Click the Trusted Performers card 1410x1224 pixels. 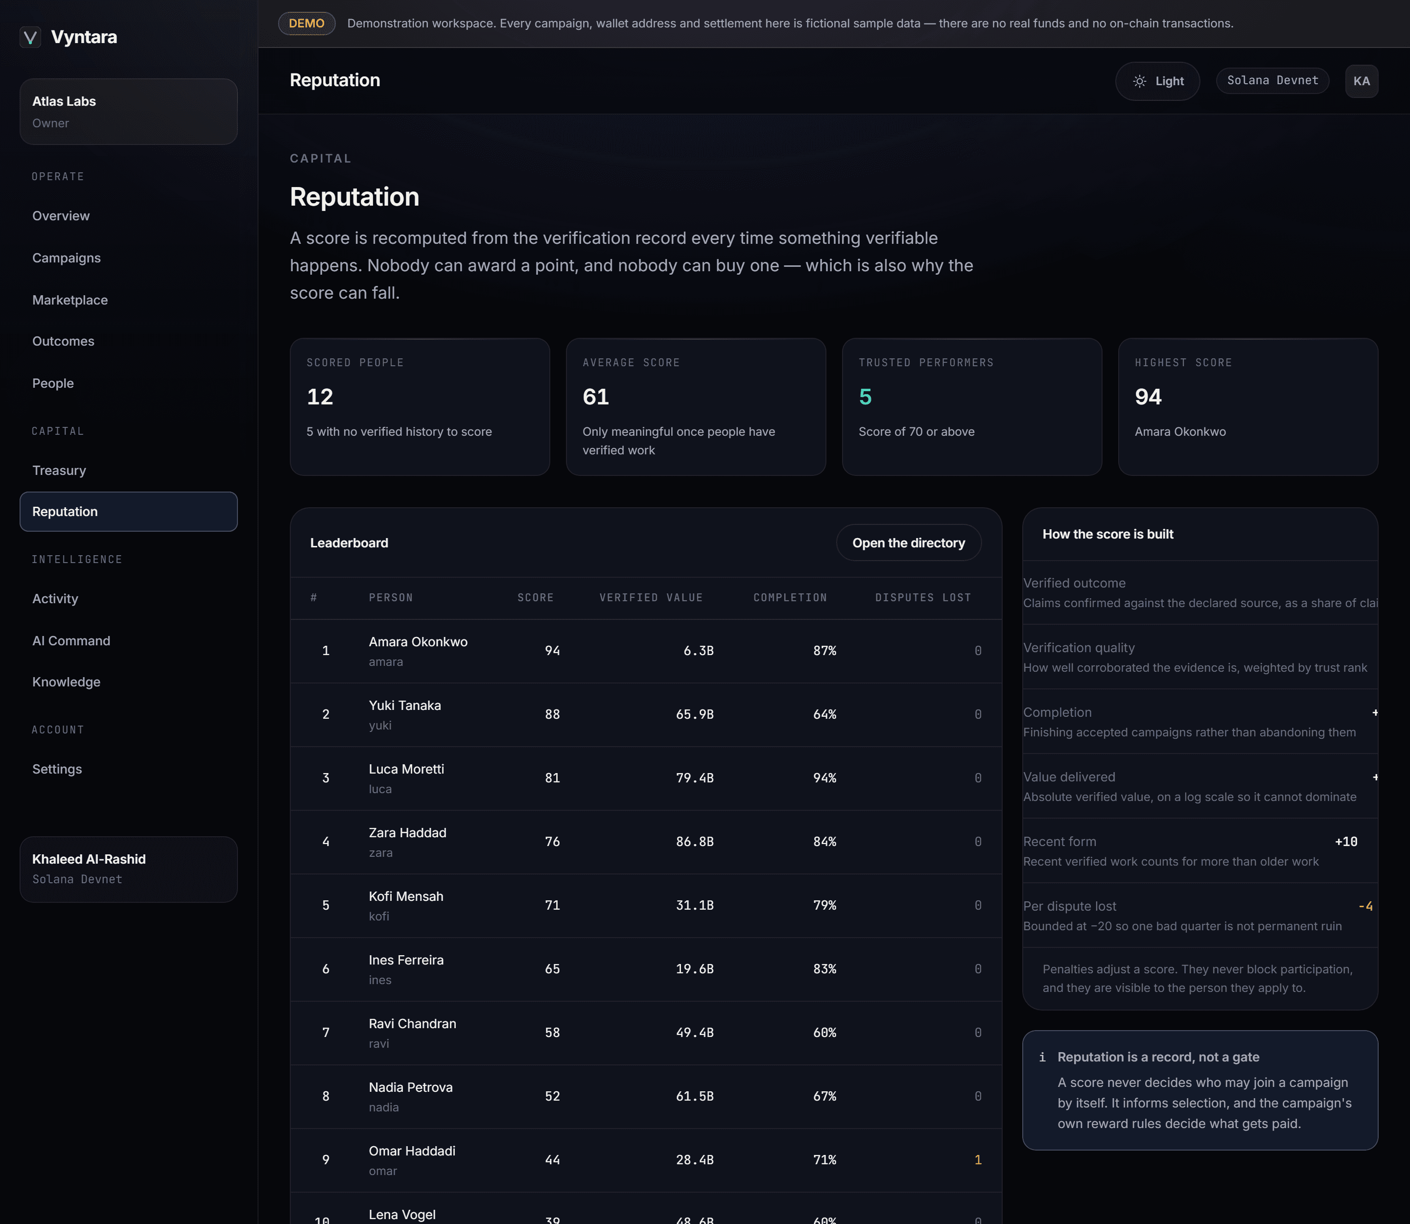click(x=971, y=407)
